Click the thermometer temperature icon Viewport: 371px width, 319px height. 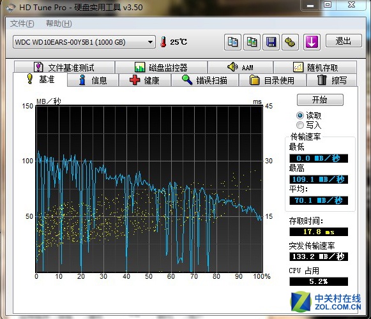pyautogui.click(x=163, y=42)
